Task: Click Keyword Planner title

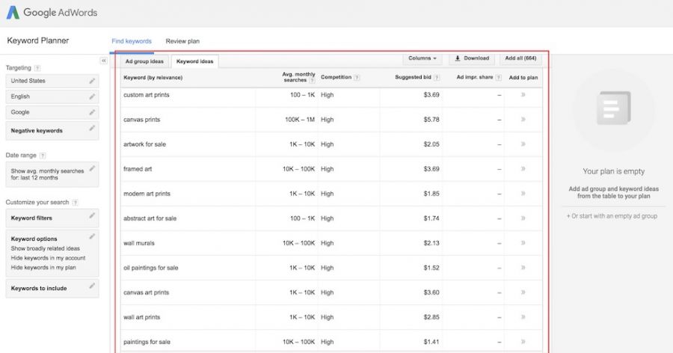Action: (x=38, y=41)
